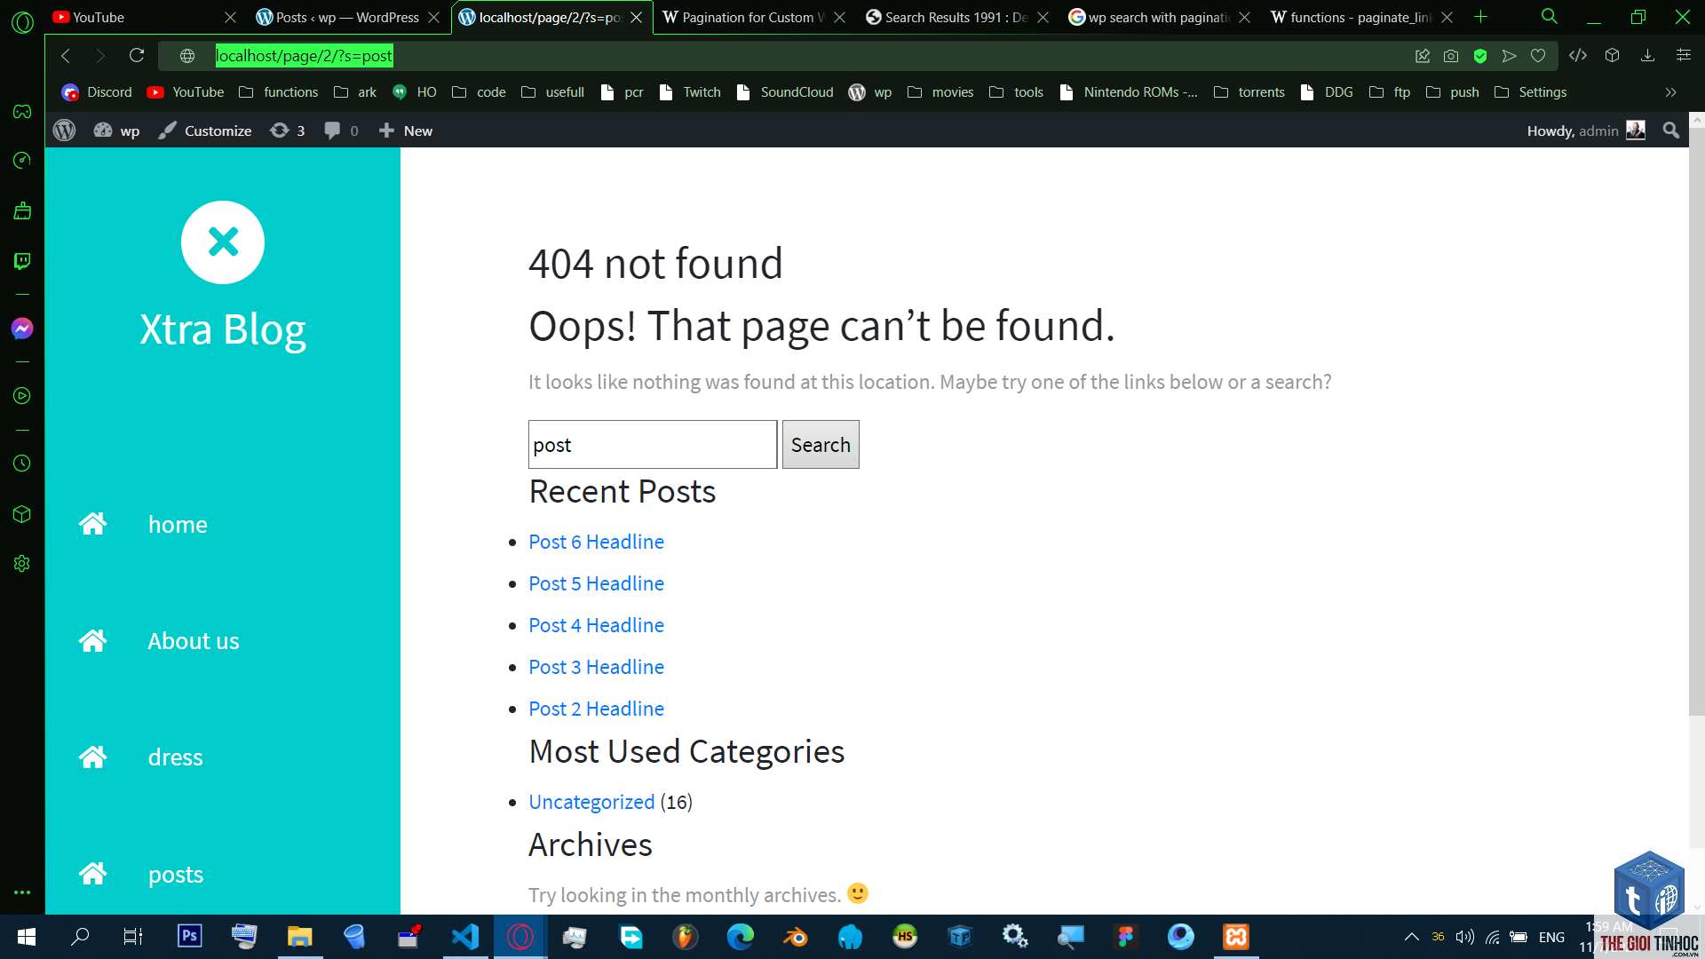Screen dimensions: 1705x959
Task: Open the movies bookmarks folder
Action: pyautogui.click(x=940, y=92)
